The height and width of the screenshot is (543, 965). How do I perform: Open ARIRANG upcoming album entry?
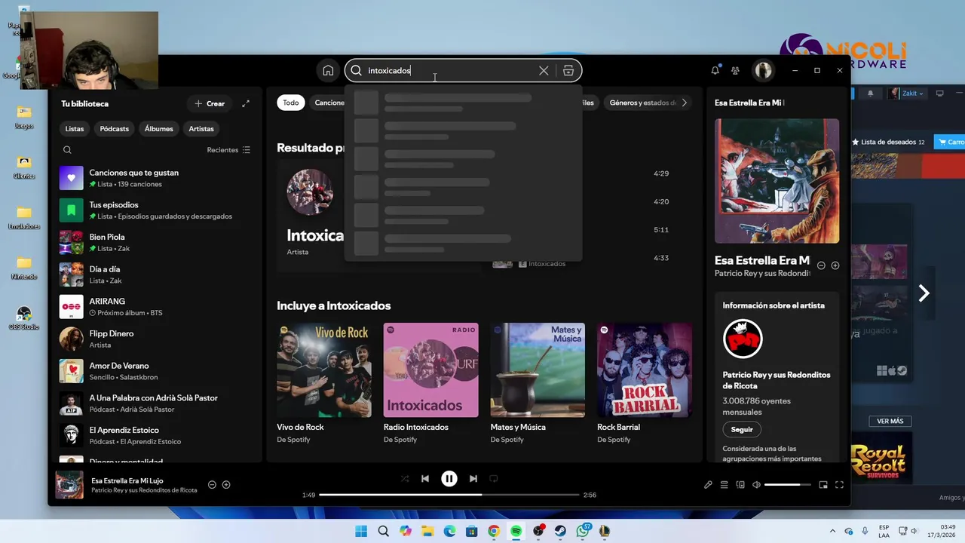pyautogui.click(x=155, y=307)
